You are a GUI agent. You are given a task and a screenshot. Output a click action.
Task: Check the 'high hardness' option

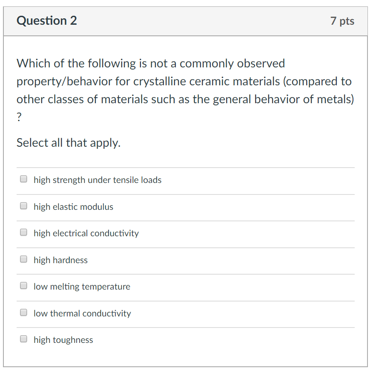tap(23, 259)
